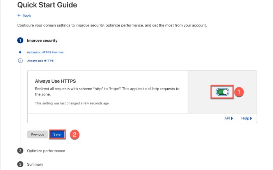Screen dimensions: 273x170
Task: Click the Previous button
Action: [37, 135]
